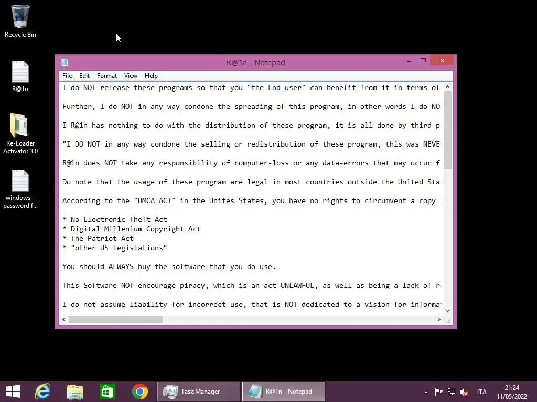Open File Explorer from taskbar
Viewport: 537px width, 402px height.
[x=75, y=392]
